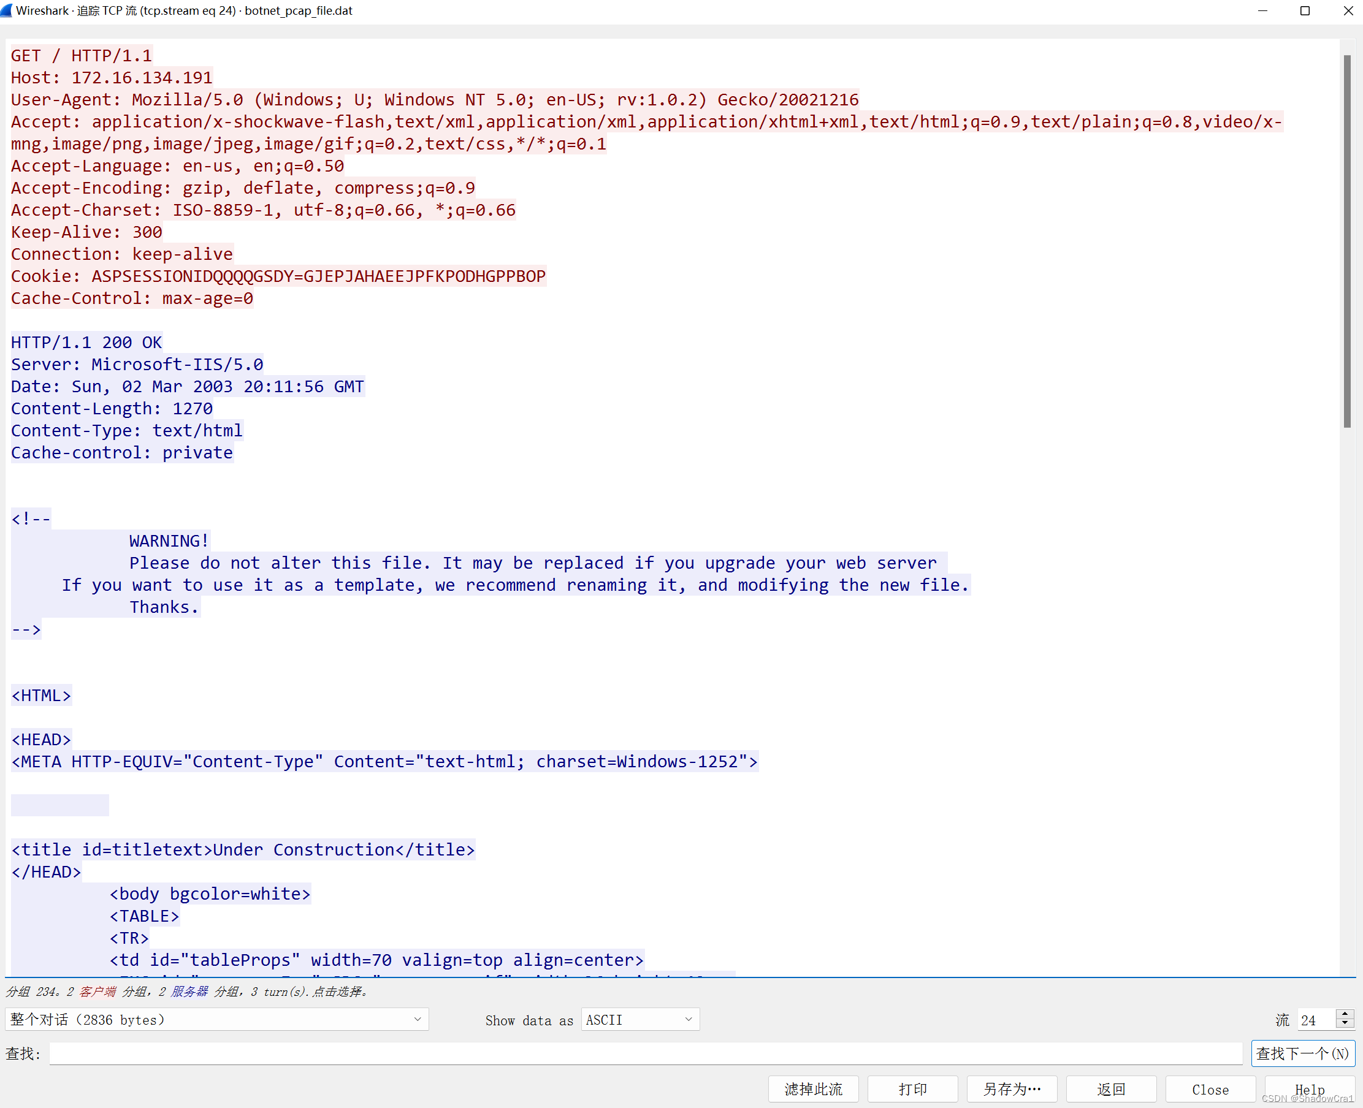Open the entire conversation (2836 bytes) dropdown
Image resolution: width=1363 pixels, height=1108 pixels.
[x=217, y=1019]
